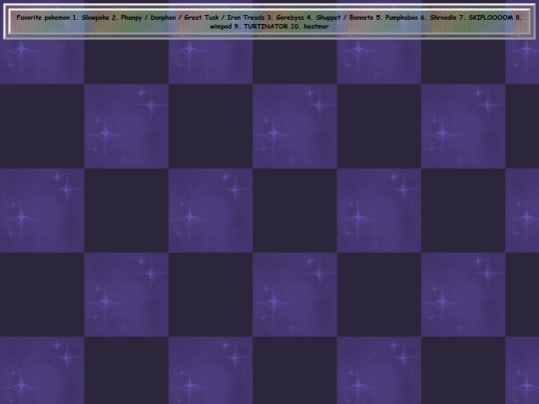Select the word "Slowpoke" in the list
The width and height of the screenshot is (539, 404).
click(x=95, y=18)
